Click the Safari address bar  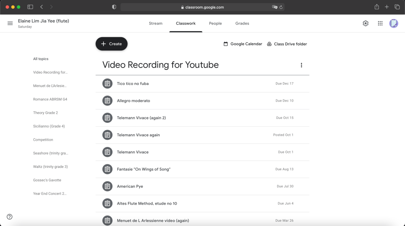pyautogui.click(x=202, y=7)
